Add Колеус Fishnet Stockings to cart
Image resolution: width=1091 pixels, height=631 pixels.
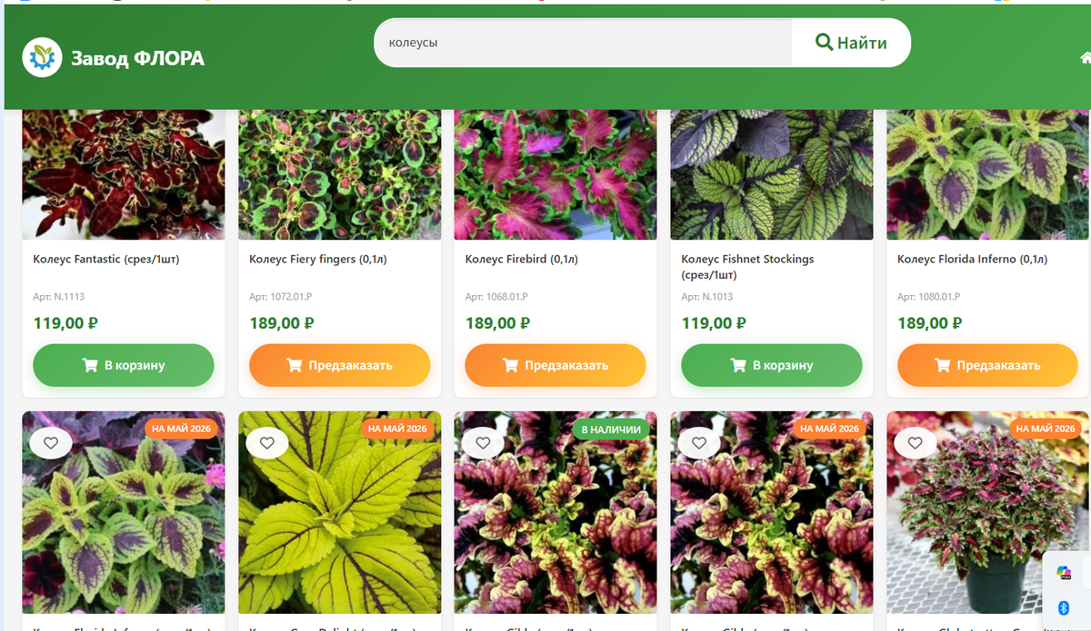pyautogui.click(x=772, y=365)
